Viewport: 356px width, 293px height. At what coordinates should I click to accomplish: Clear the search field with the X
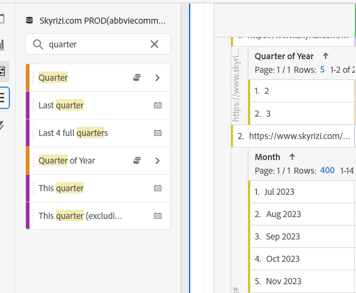tap(154, 44)
